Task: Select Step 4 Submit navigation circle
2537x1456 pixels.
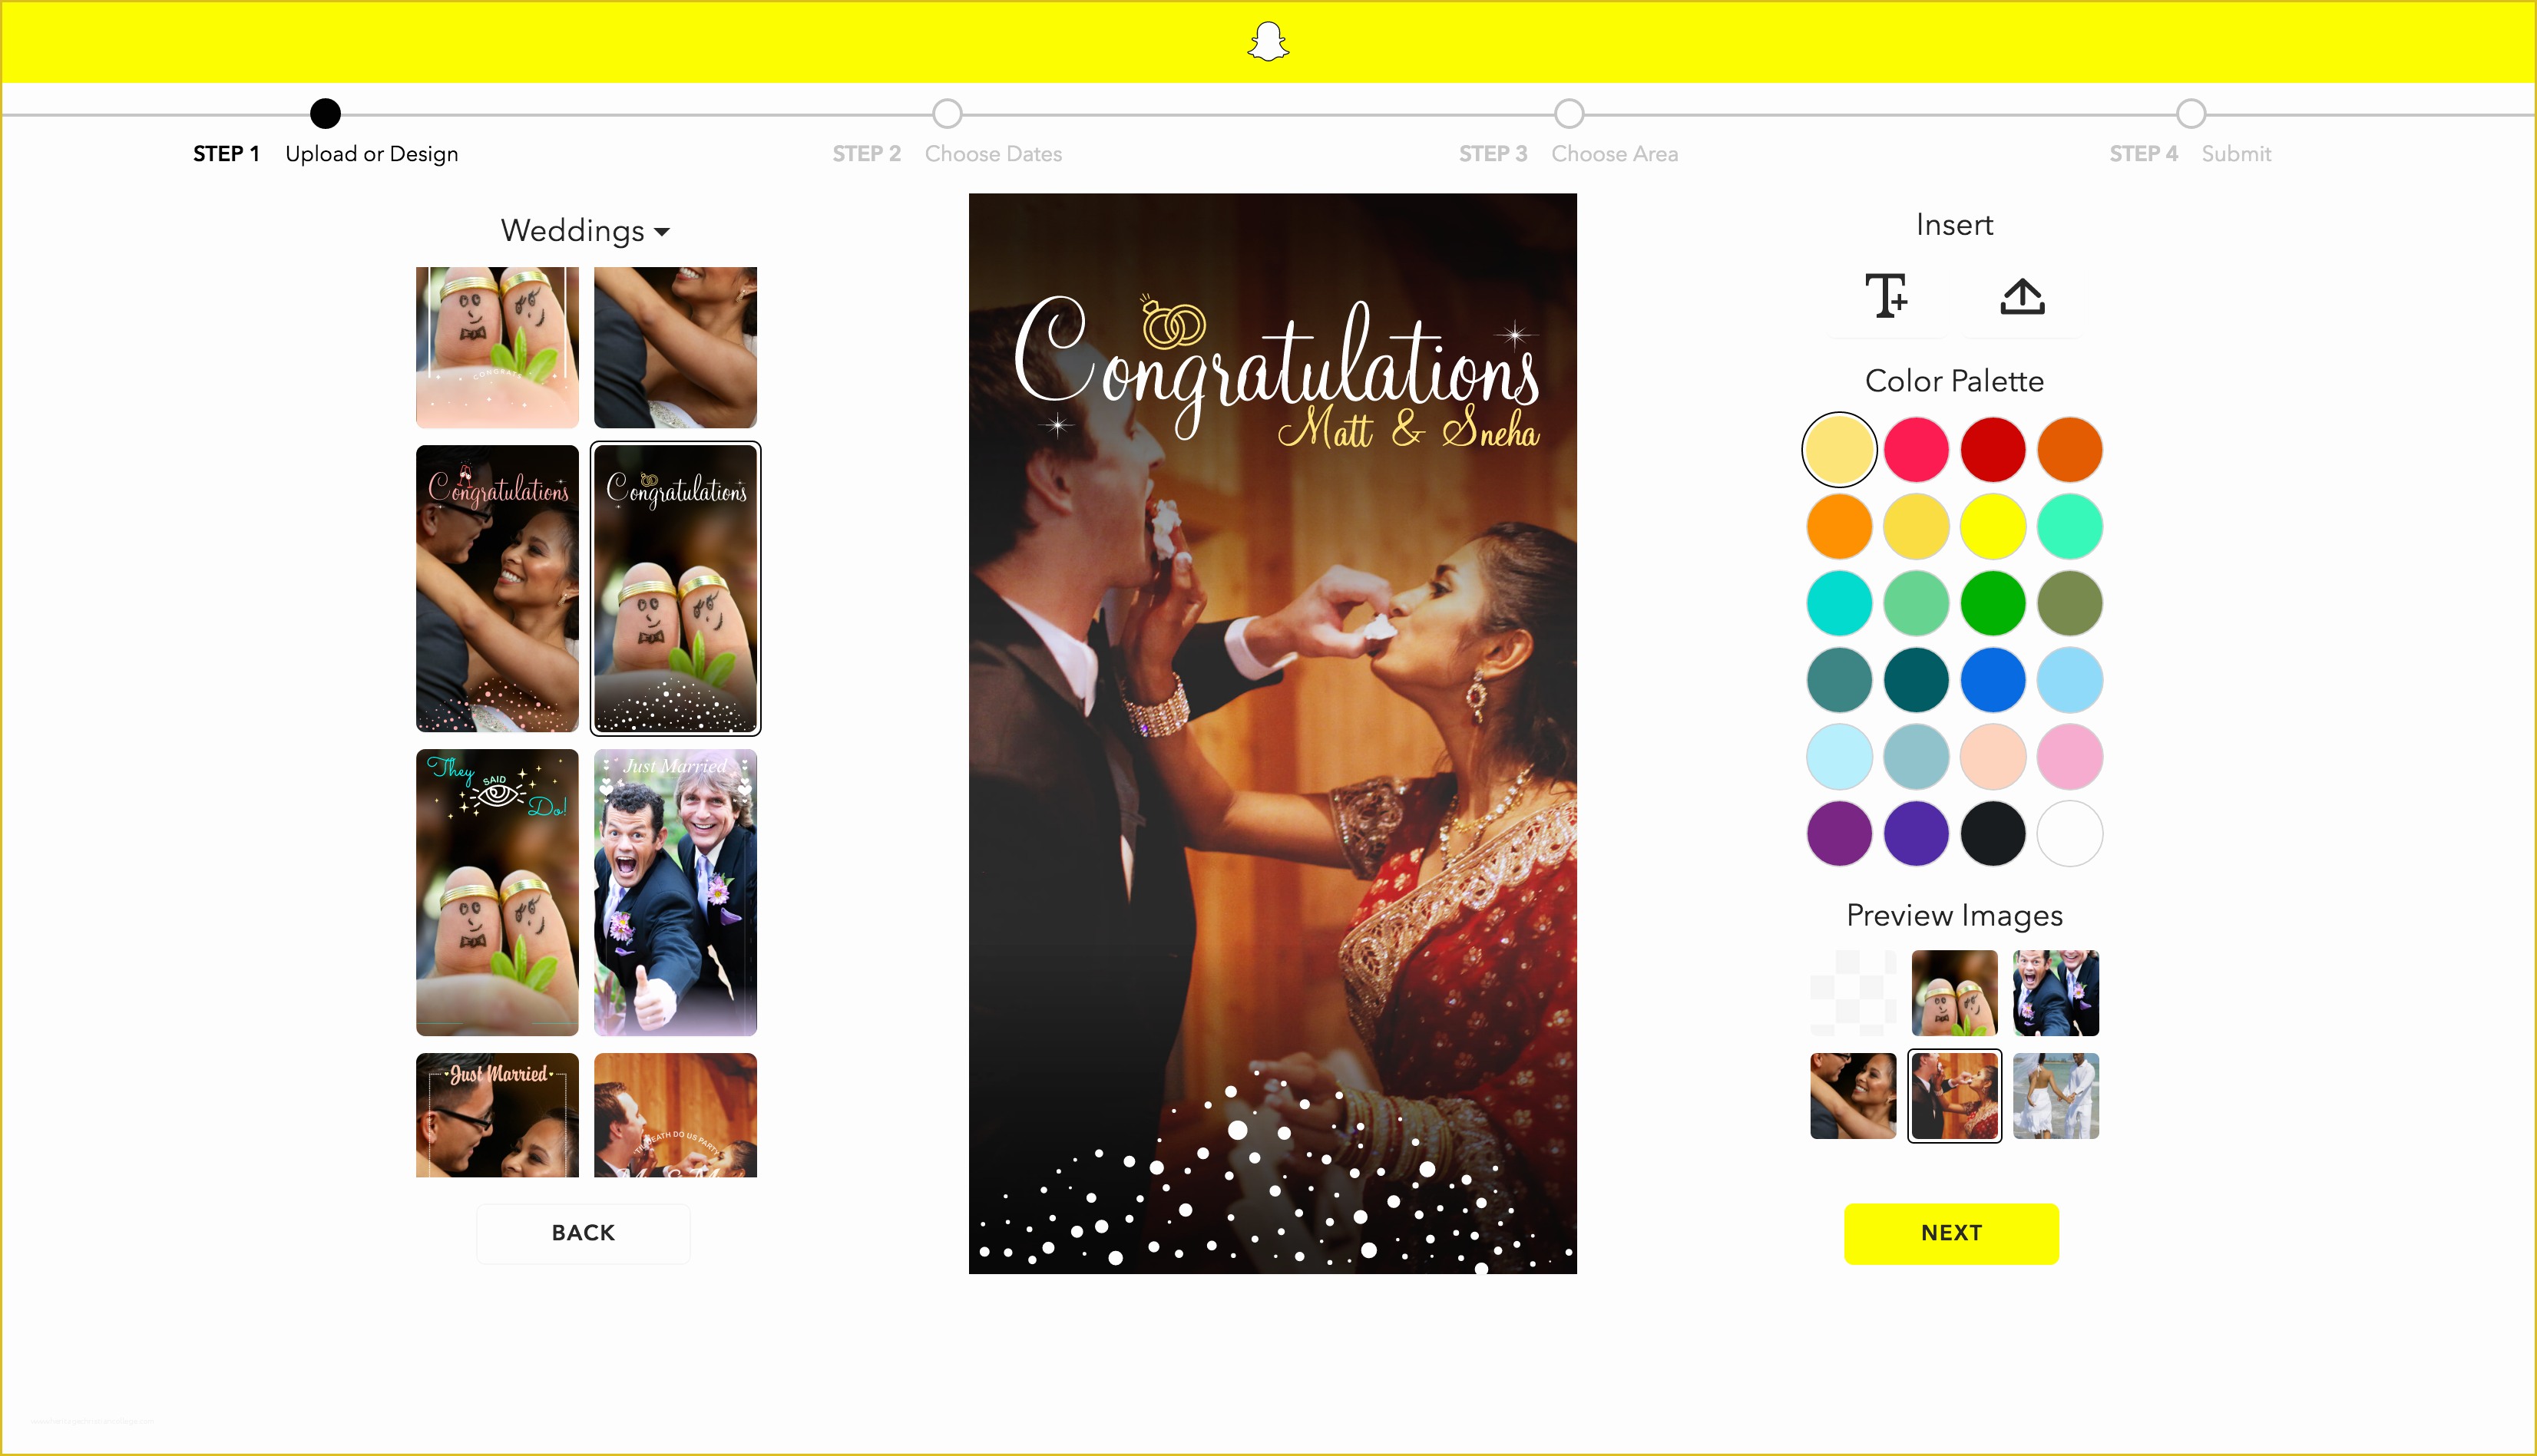Action: tap(2188, 113)
